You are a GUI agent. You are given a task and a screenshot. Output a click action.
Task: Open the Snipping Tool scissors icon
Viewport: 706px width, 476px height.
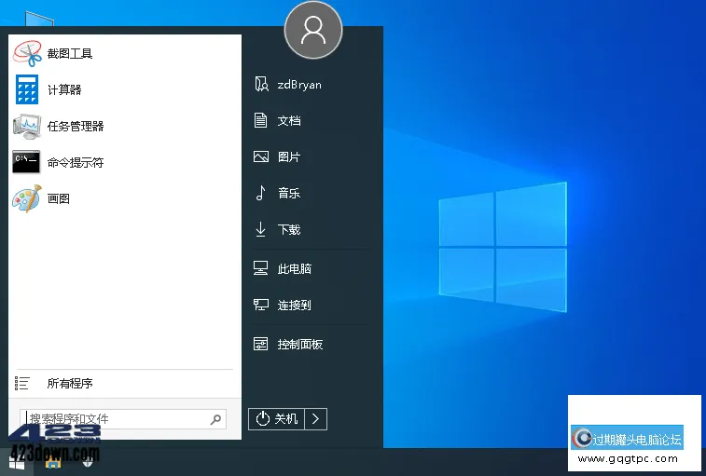pos(27,53)
